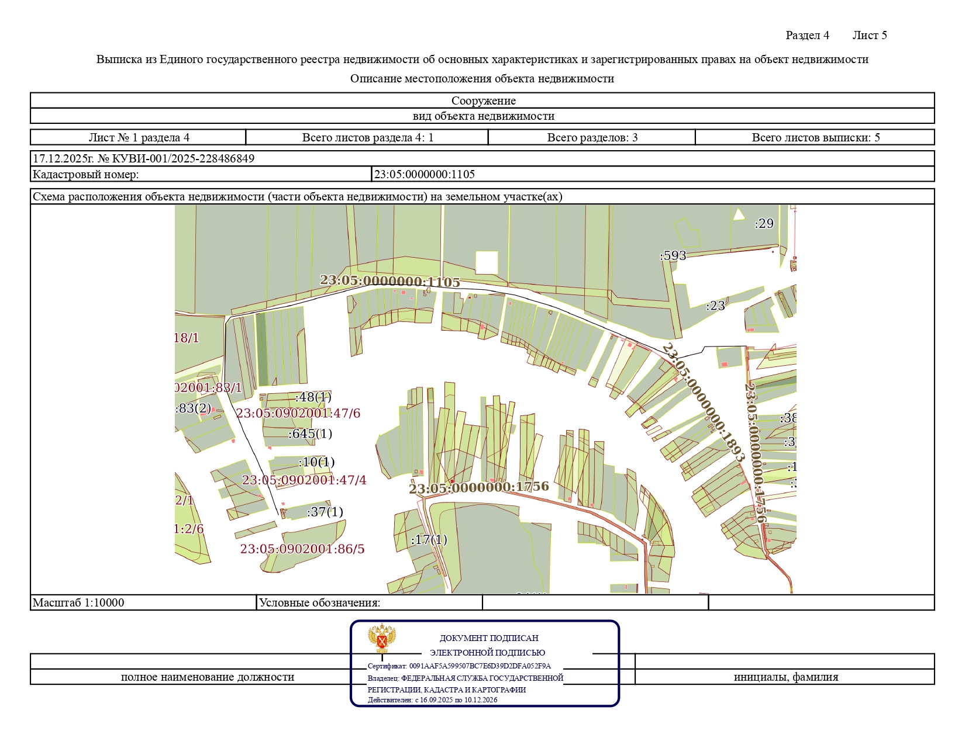The height and width of the screenshot is (745, 965).
Task: Click parcel label ':23'
Action: coord(715,306)
